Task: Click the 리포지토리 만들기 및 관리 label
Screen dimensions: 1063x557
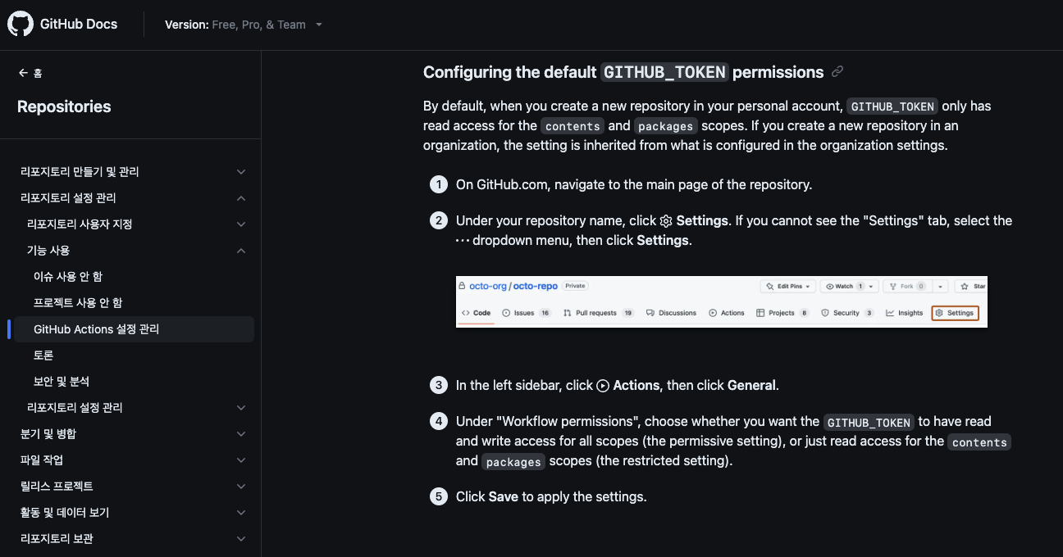Action: pos(80,172)
